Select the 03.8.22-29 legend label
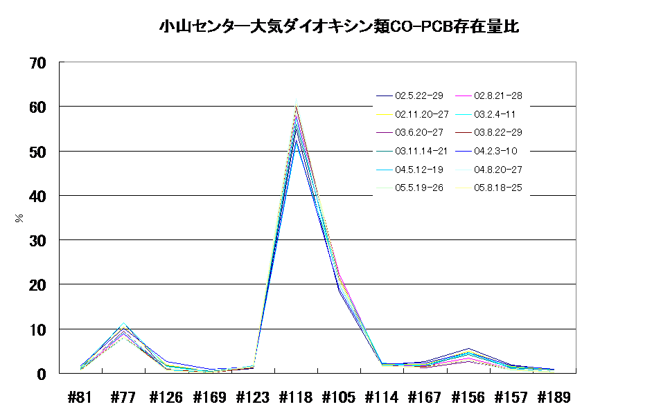 point(497,132)
